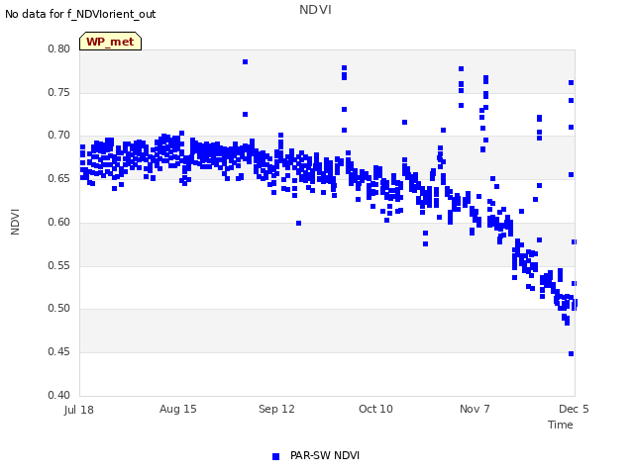
Task: Click the 0.40 y-axis tick label
Action: (x=59, y=395)
